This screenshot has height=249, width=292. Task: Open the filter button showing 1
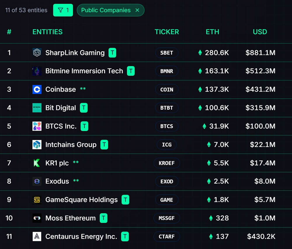(63, 10)
